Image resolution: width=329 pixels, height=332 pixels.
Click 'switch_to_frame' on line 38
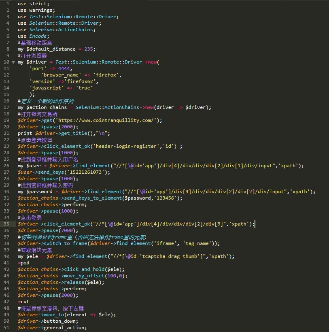[x=66, y=243]
